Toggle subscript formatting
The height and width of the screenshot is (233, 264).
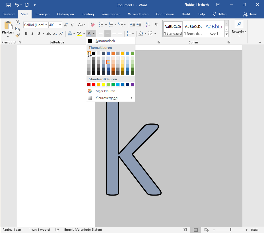[x=55, y=33]
